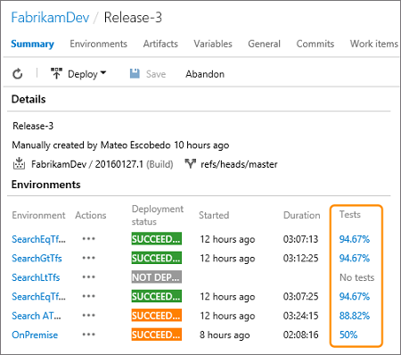Click the gray NOT DEP... status badge
The width and height of the screenshot is (401, 355).
coord(157,277)
